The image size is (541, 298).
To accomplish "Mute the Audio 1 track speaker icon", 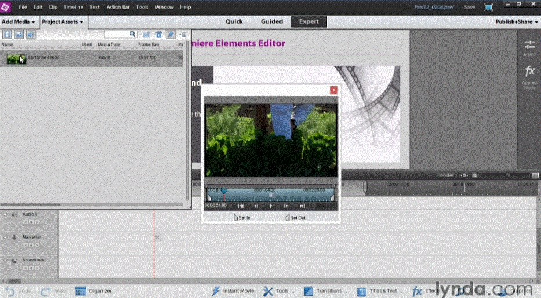I will [14, 215].
